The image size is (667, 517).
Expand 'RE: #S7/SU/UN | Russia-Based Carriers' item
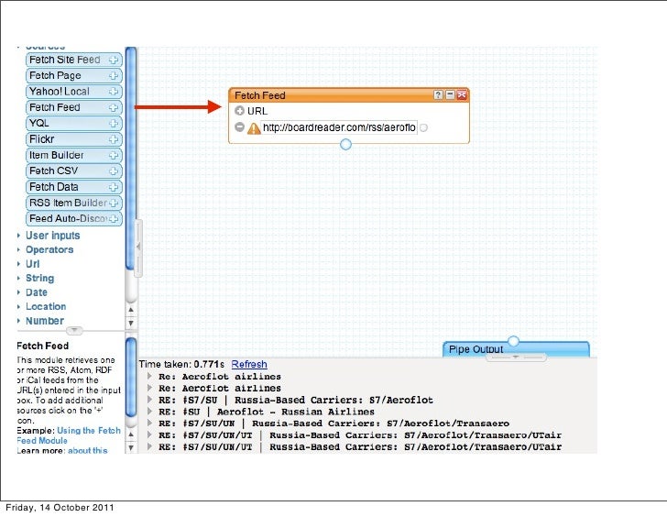149,423
